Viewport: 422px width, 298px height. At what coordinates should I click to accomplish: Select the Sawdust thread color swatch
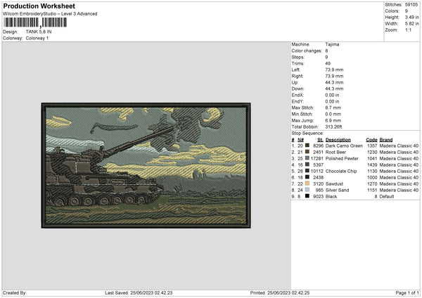coord(307,183)
